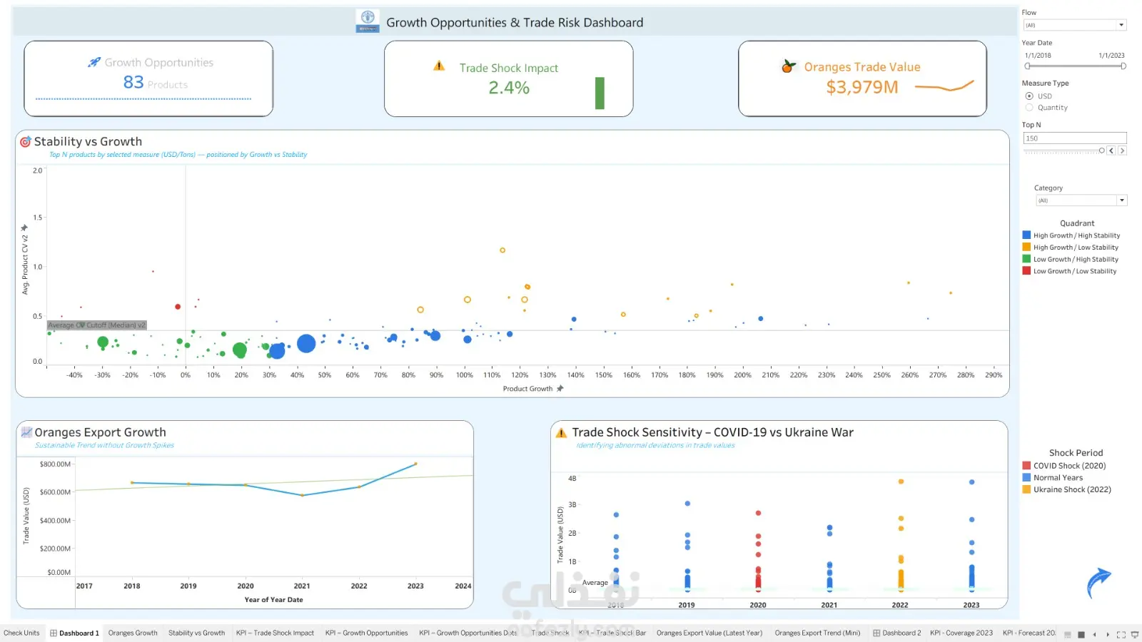Click the Year Date slider right handle

point(1123,66)
